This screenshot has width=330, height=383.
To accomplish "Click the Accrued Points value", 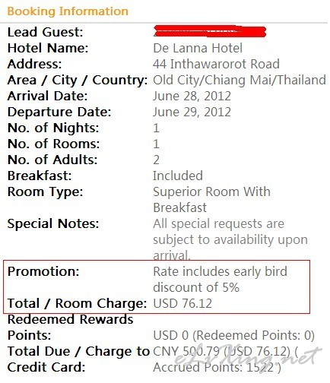I will tap(217, 368).
